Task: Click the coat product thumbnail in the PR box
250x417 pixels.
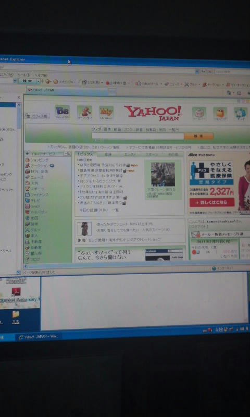Action: pyautogui.click(x=84, y=229)
